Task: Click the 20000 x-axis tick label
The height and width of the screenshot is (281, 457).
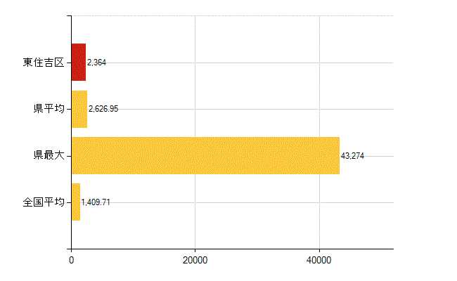Action: [x=195, y=261]
